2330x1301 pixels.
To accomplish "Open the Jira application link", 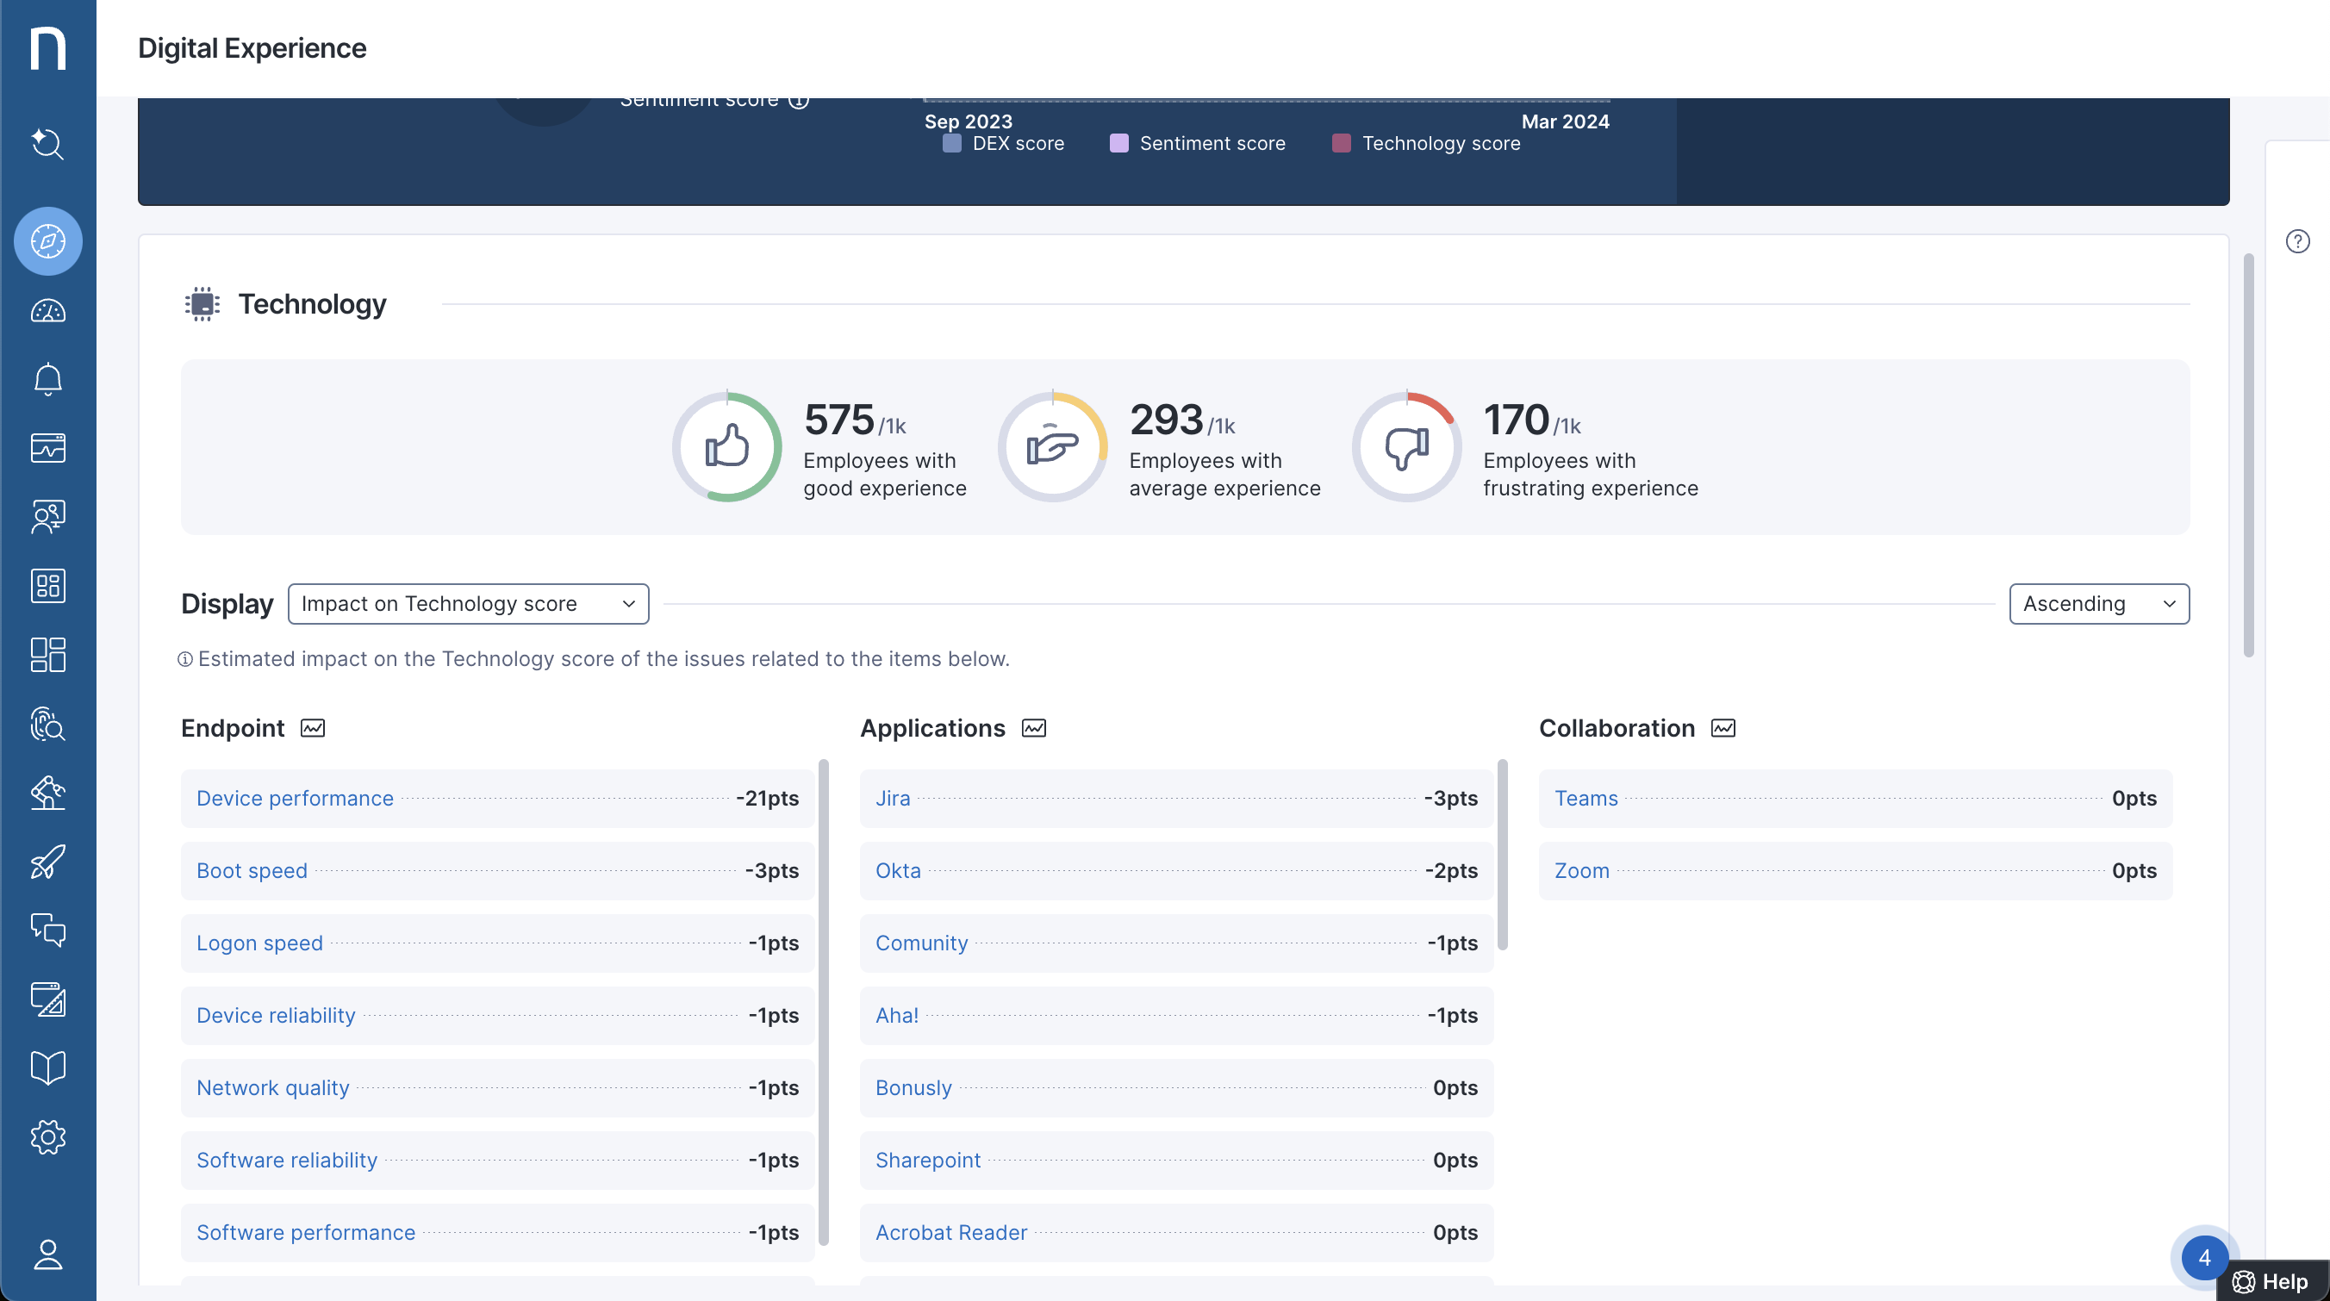I will 892,799.
